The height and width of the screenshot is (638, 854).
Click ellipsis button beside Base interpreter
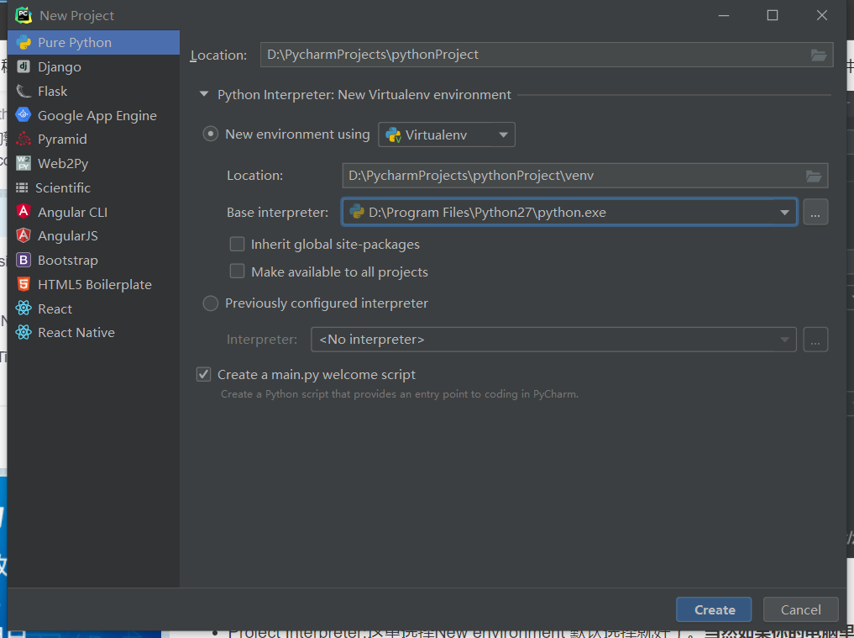click(815, 212)
